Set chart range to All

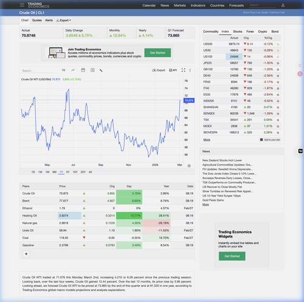91,172
